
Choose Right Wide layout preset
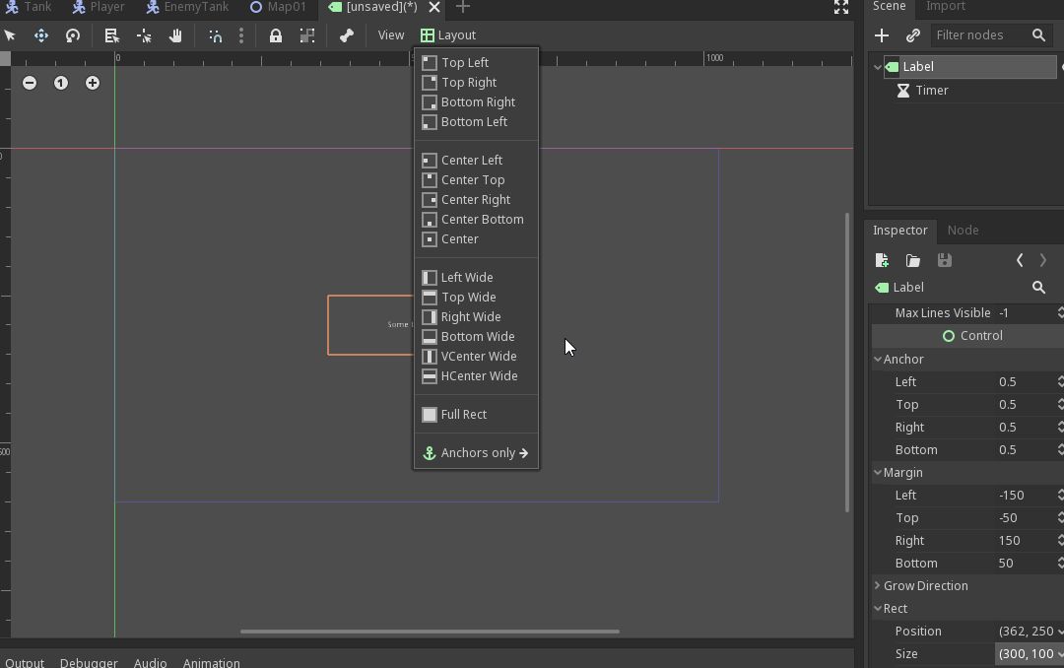click(x=477, y=316)
